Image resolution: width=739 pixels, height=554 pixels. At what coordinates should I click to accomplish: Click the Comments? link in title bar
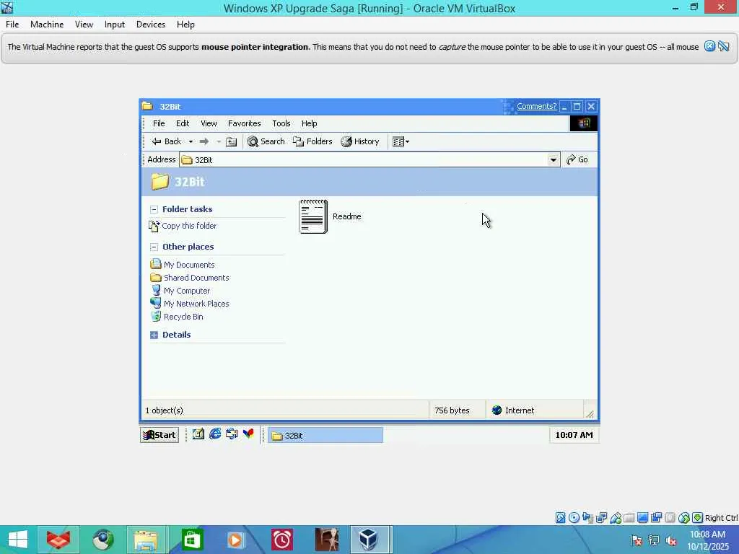536,106
